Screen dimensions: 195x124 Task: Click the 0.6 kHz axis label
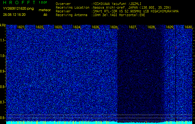pyautogui.click(x=3, y=118)
